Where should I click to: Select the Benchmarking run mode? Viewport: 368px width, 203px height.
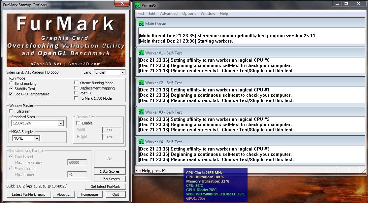pyautogui.click(x=12, y=84)
